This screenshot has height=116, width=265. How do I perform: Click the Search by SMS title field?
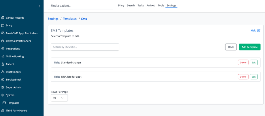(x=85, y=47)
